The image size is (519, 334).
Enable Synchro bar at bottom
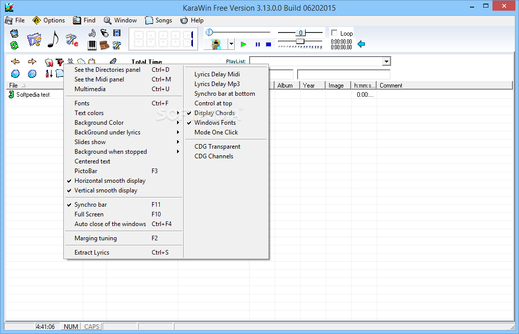pos(225,94)
